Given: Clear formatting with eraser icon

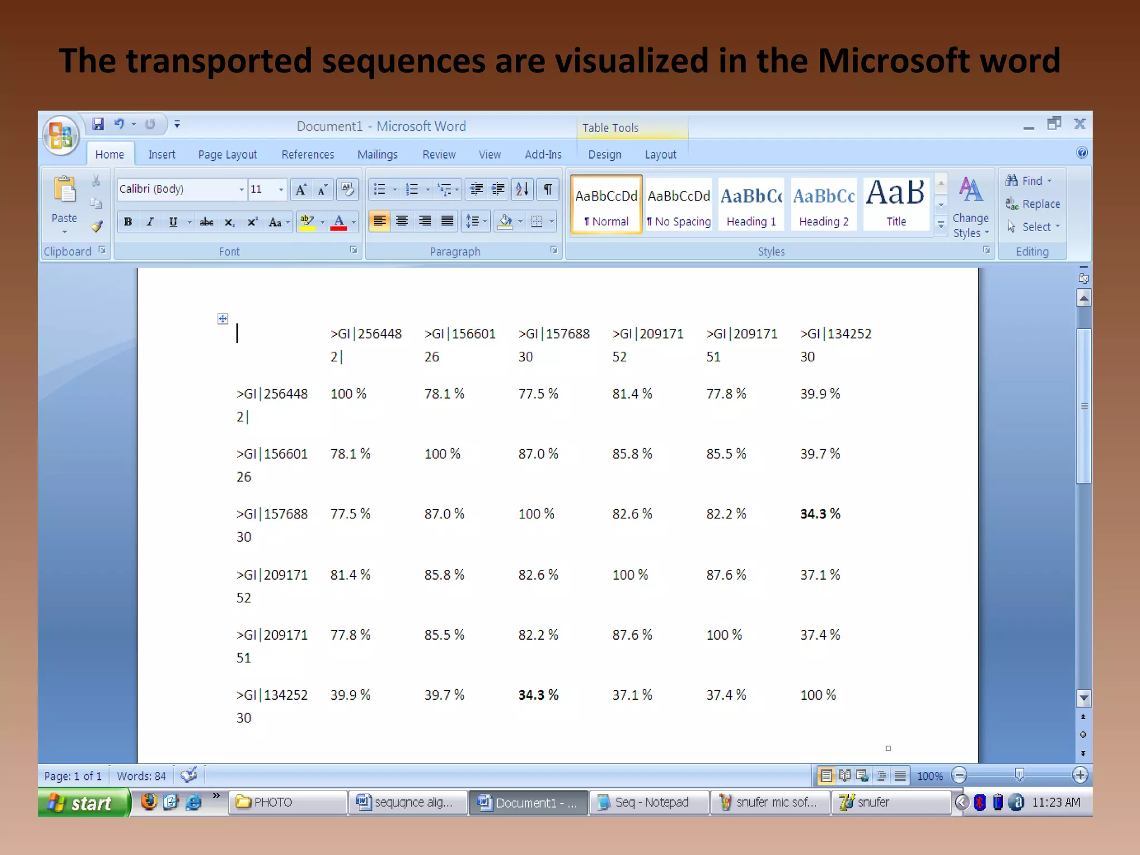Looking at the screenshot, I should (x=348, y=189).
